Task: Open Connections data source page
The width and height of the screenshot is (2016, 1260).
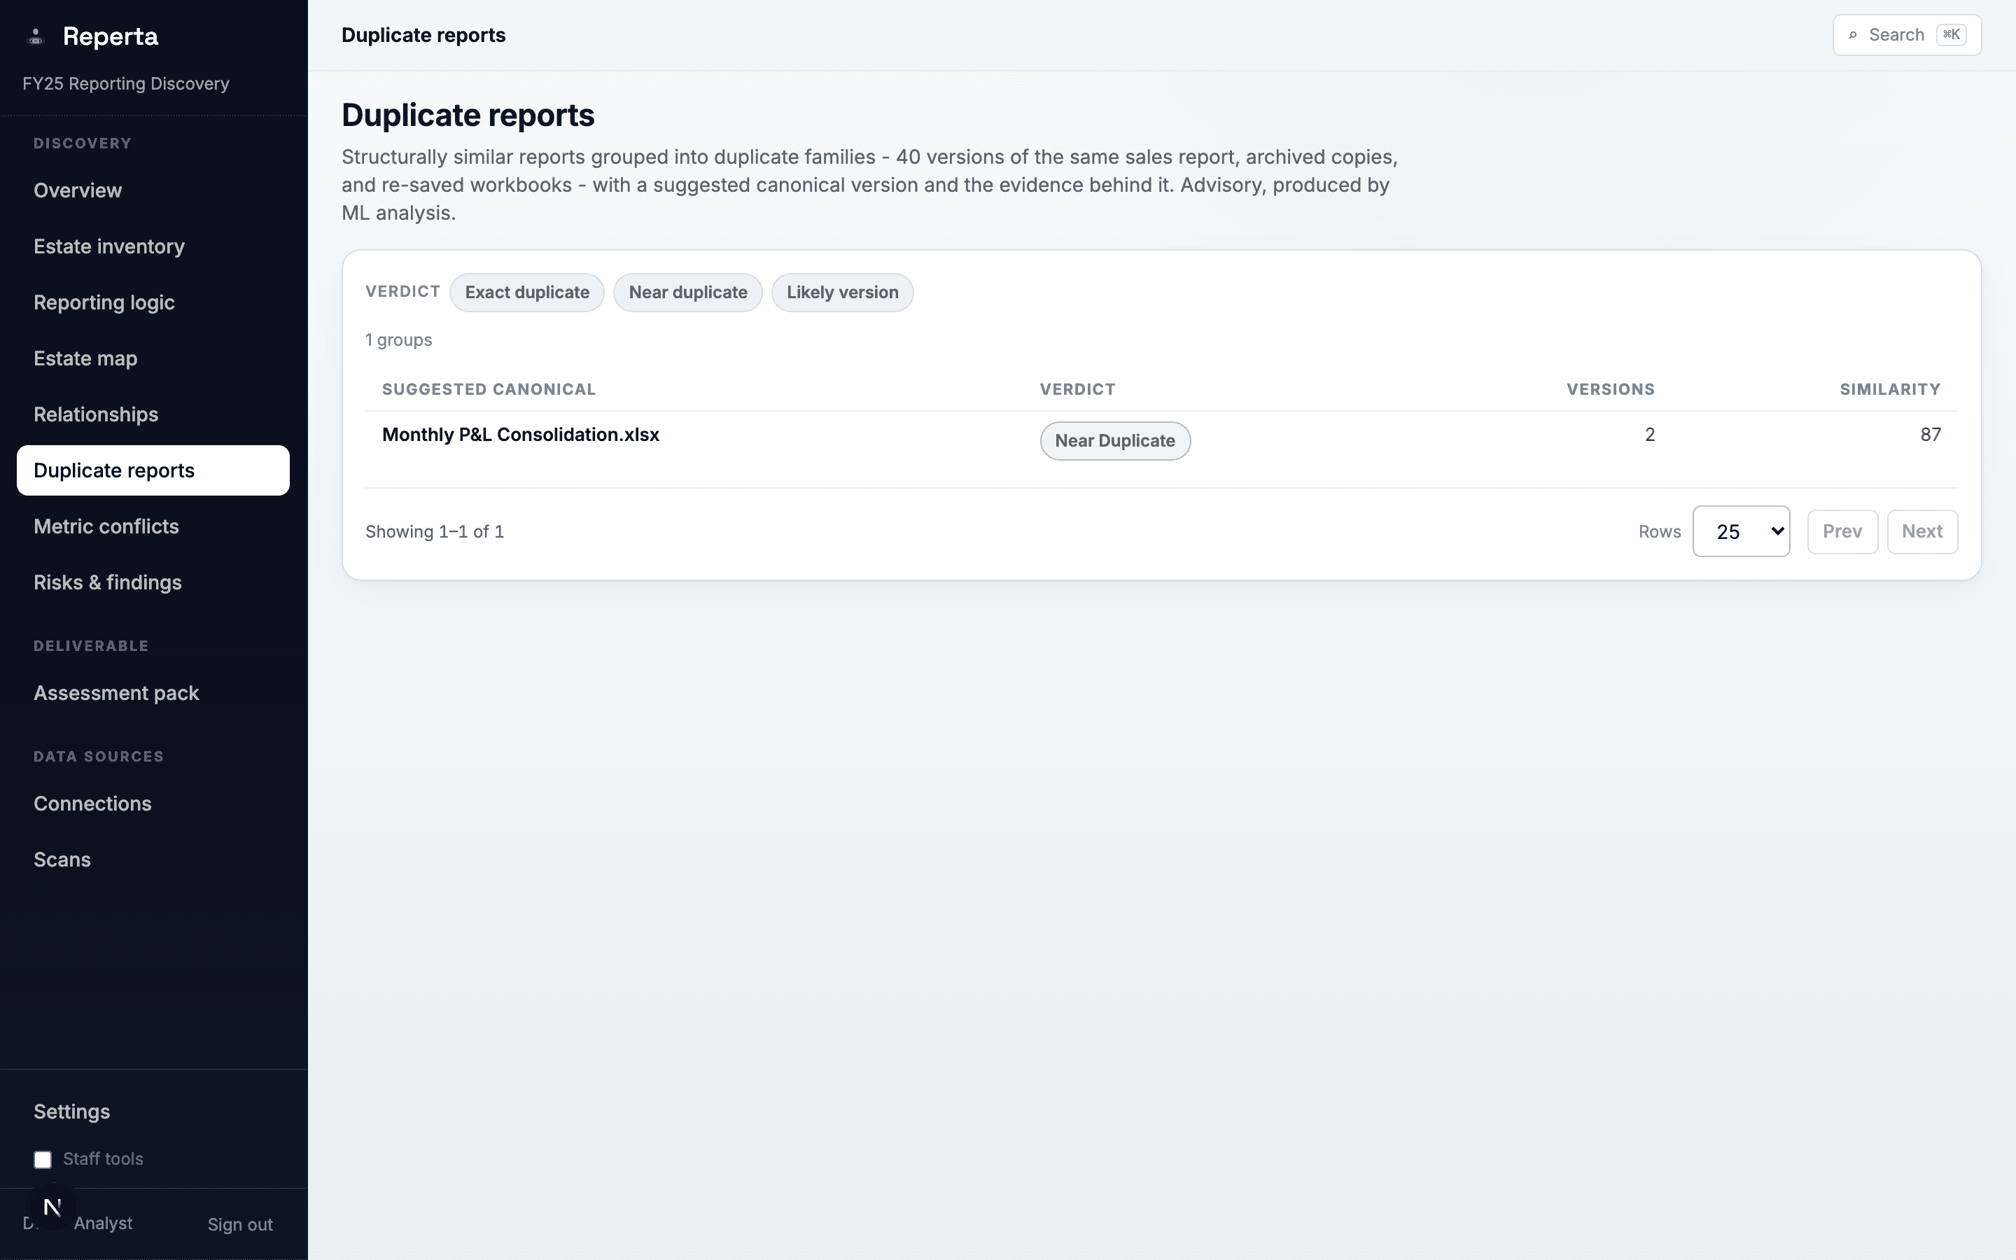Action: click(153, 804)
